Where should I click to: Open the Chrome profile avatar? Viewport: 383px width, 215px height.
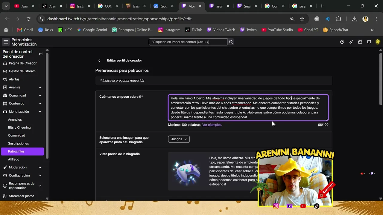(365, 19)
